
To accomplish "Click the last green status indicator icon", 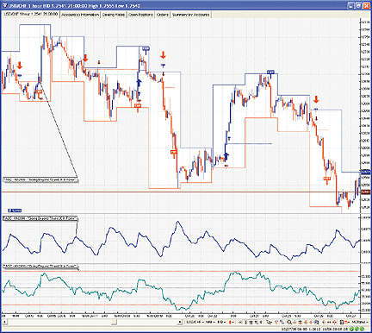I will [362, 329].
